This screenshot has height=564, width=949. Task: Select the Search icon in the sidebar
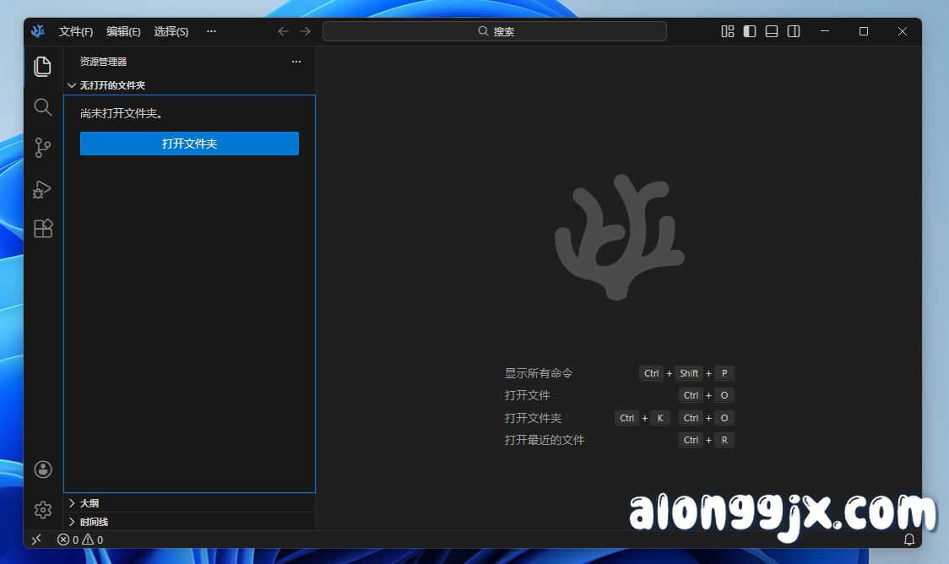(42, 107)
